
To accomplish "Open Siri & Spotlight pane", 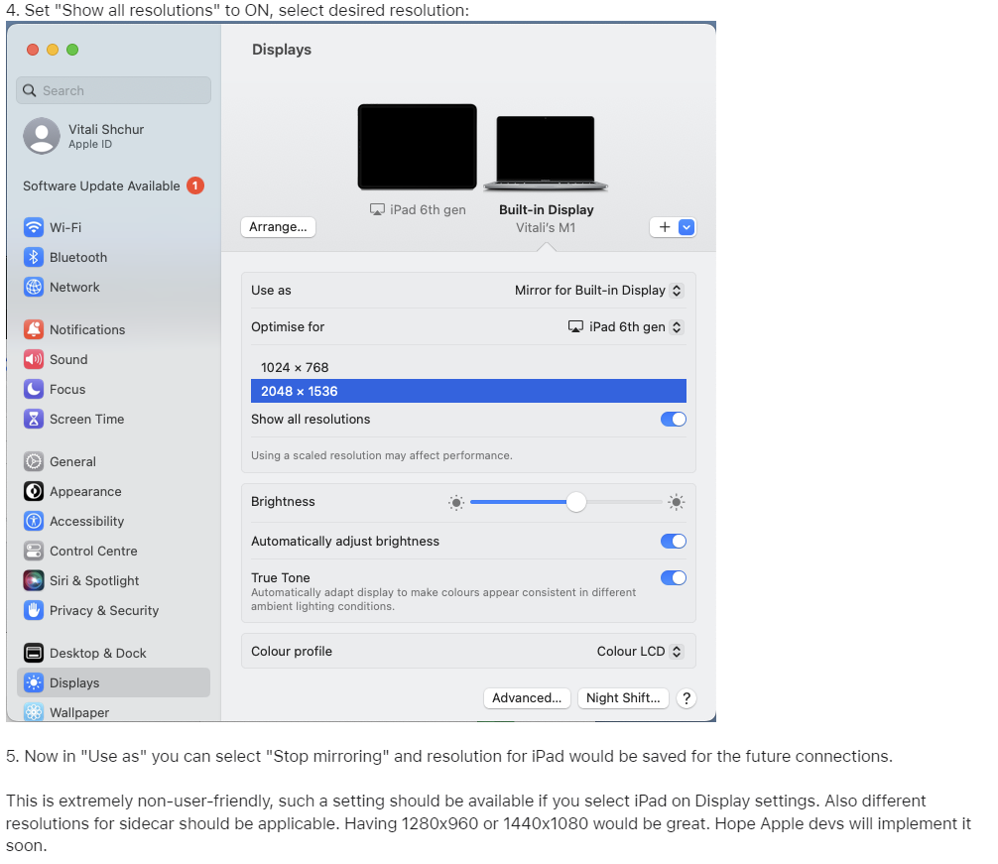I will tap(94, 581).
